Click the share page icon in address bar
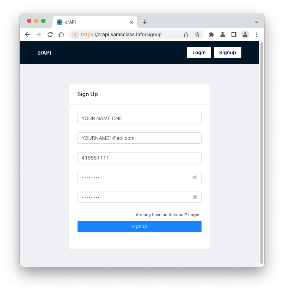The image size is (284, 293). [186, 35]
